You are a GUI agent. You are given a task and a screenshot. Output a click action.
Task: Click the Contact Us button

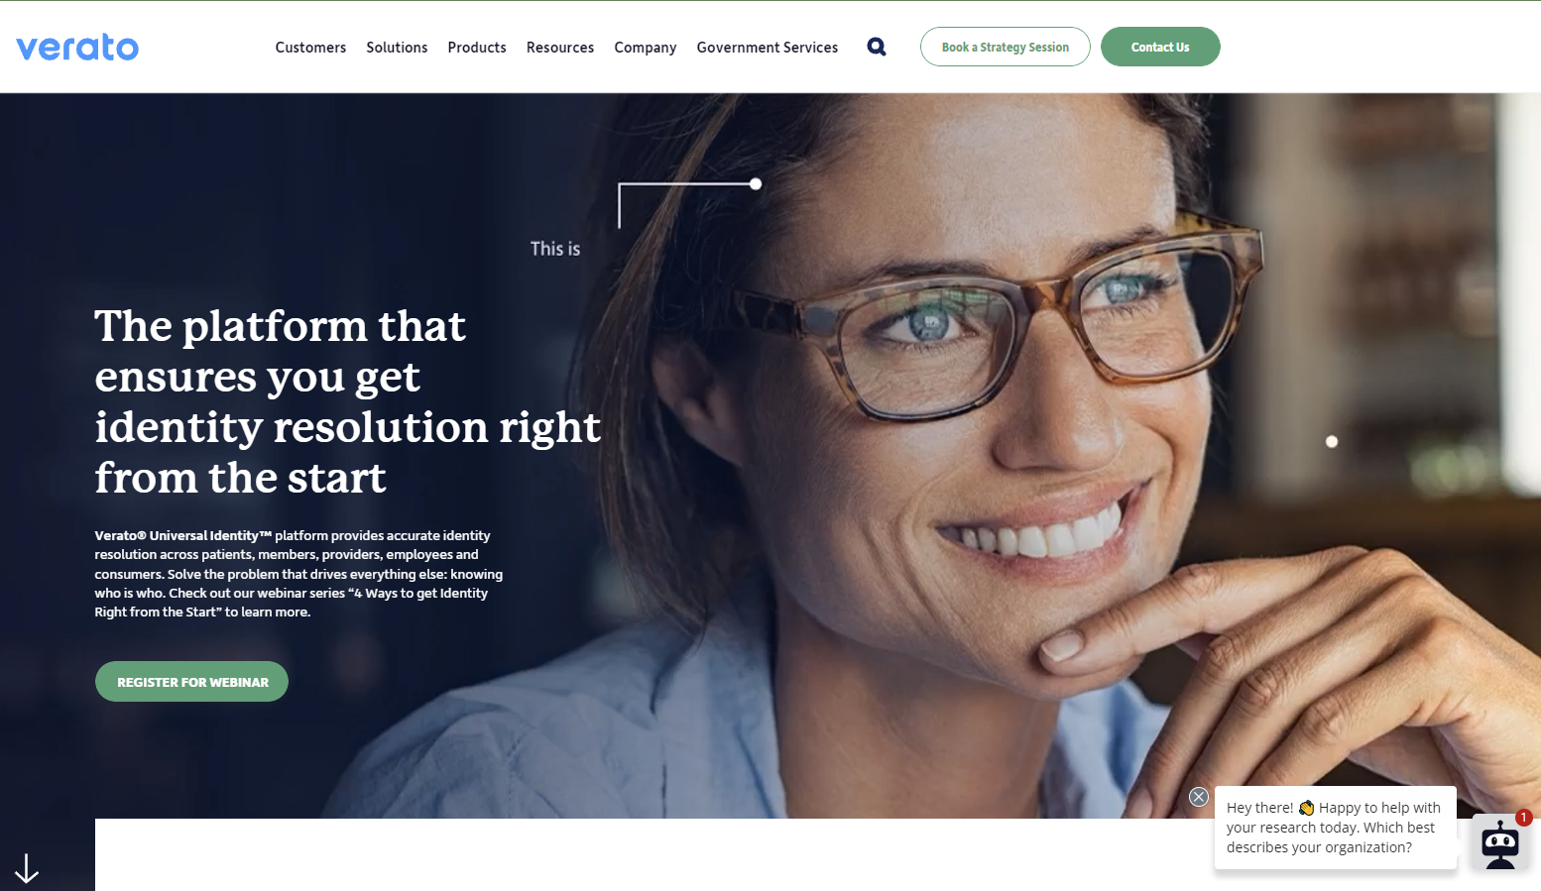click(1160, 47)
